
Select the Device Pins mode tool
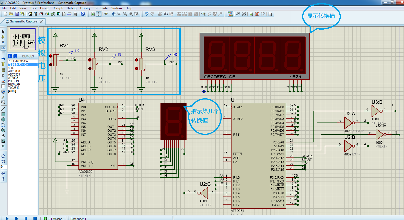click(3, 75)
